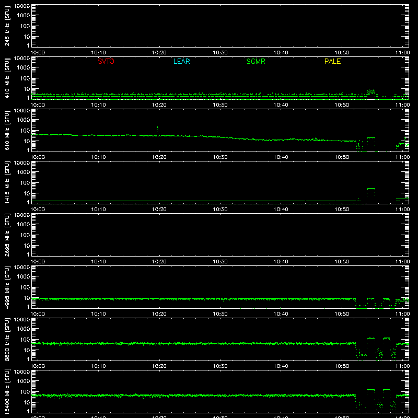Image resolution: width=418 pixels, height=418 pixels.
Task: Click the 1000 value on 410 MHz axis
Action: tap(24, 68)
